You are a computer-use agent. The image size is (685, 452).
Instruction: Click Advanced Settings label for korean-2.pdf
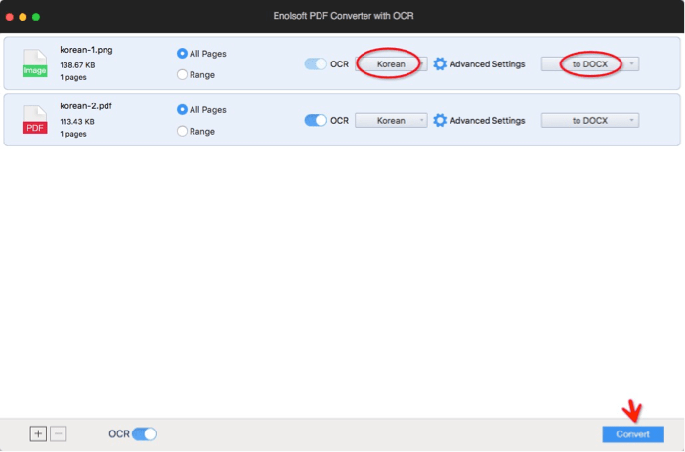point(488,120)
